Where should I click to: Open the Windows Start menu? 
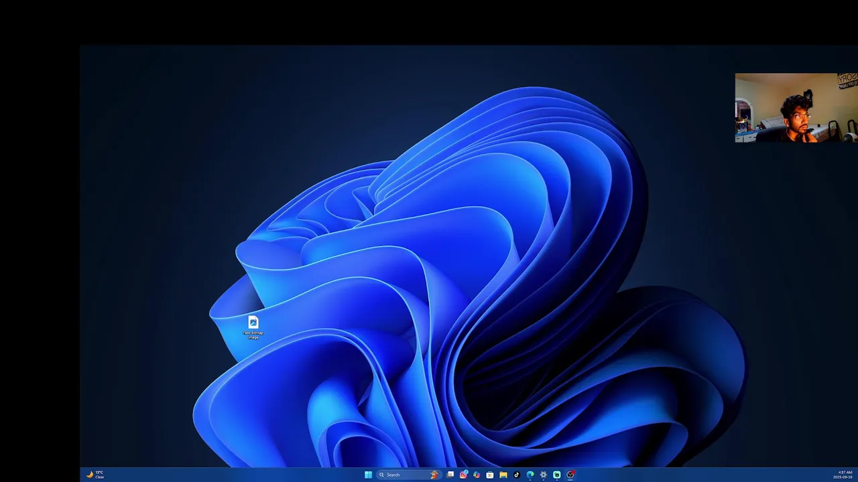pos(368,475)
